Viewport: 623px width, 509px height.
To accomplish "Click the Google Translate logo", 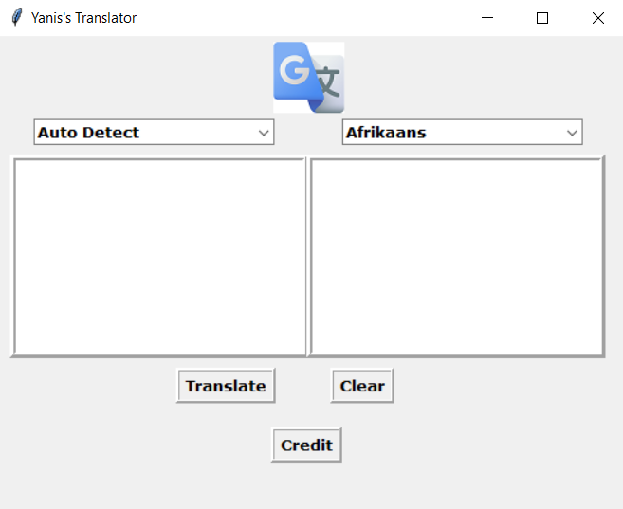I will [308, 77].
